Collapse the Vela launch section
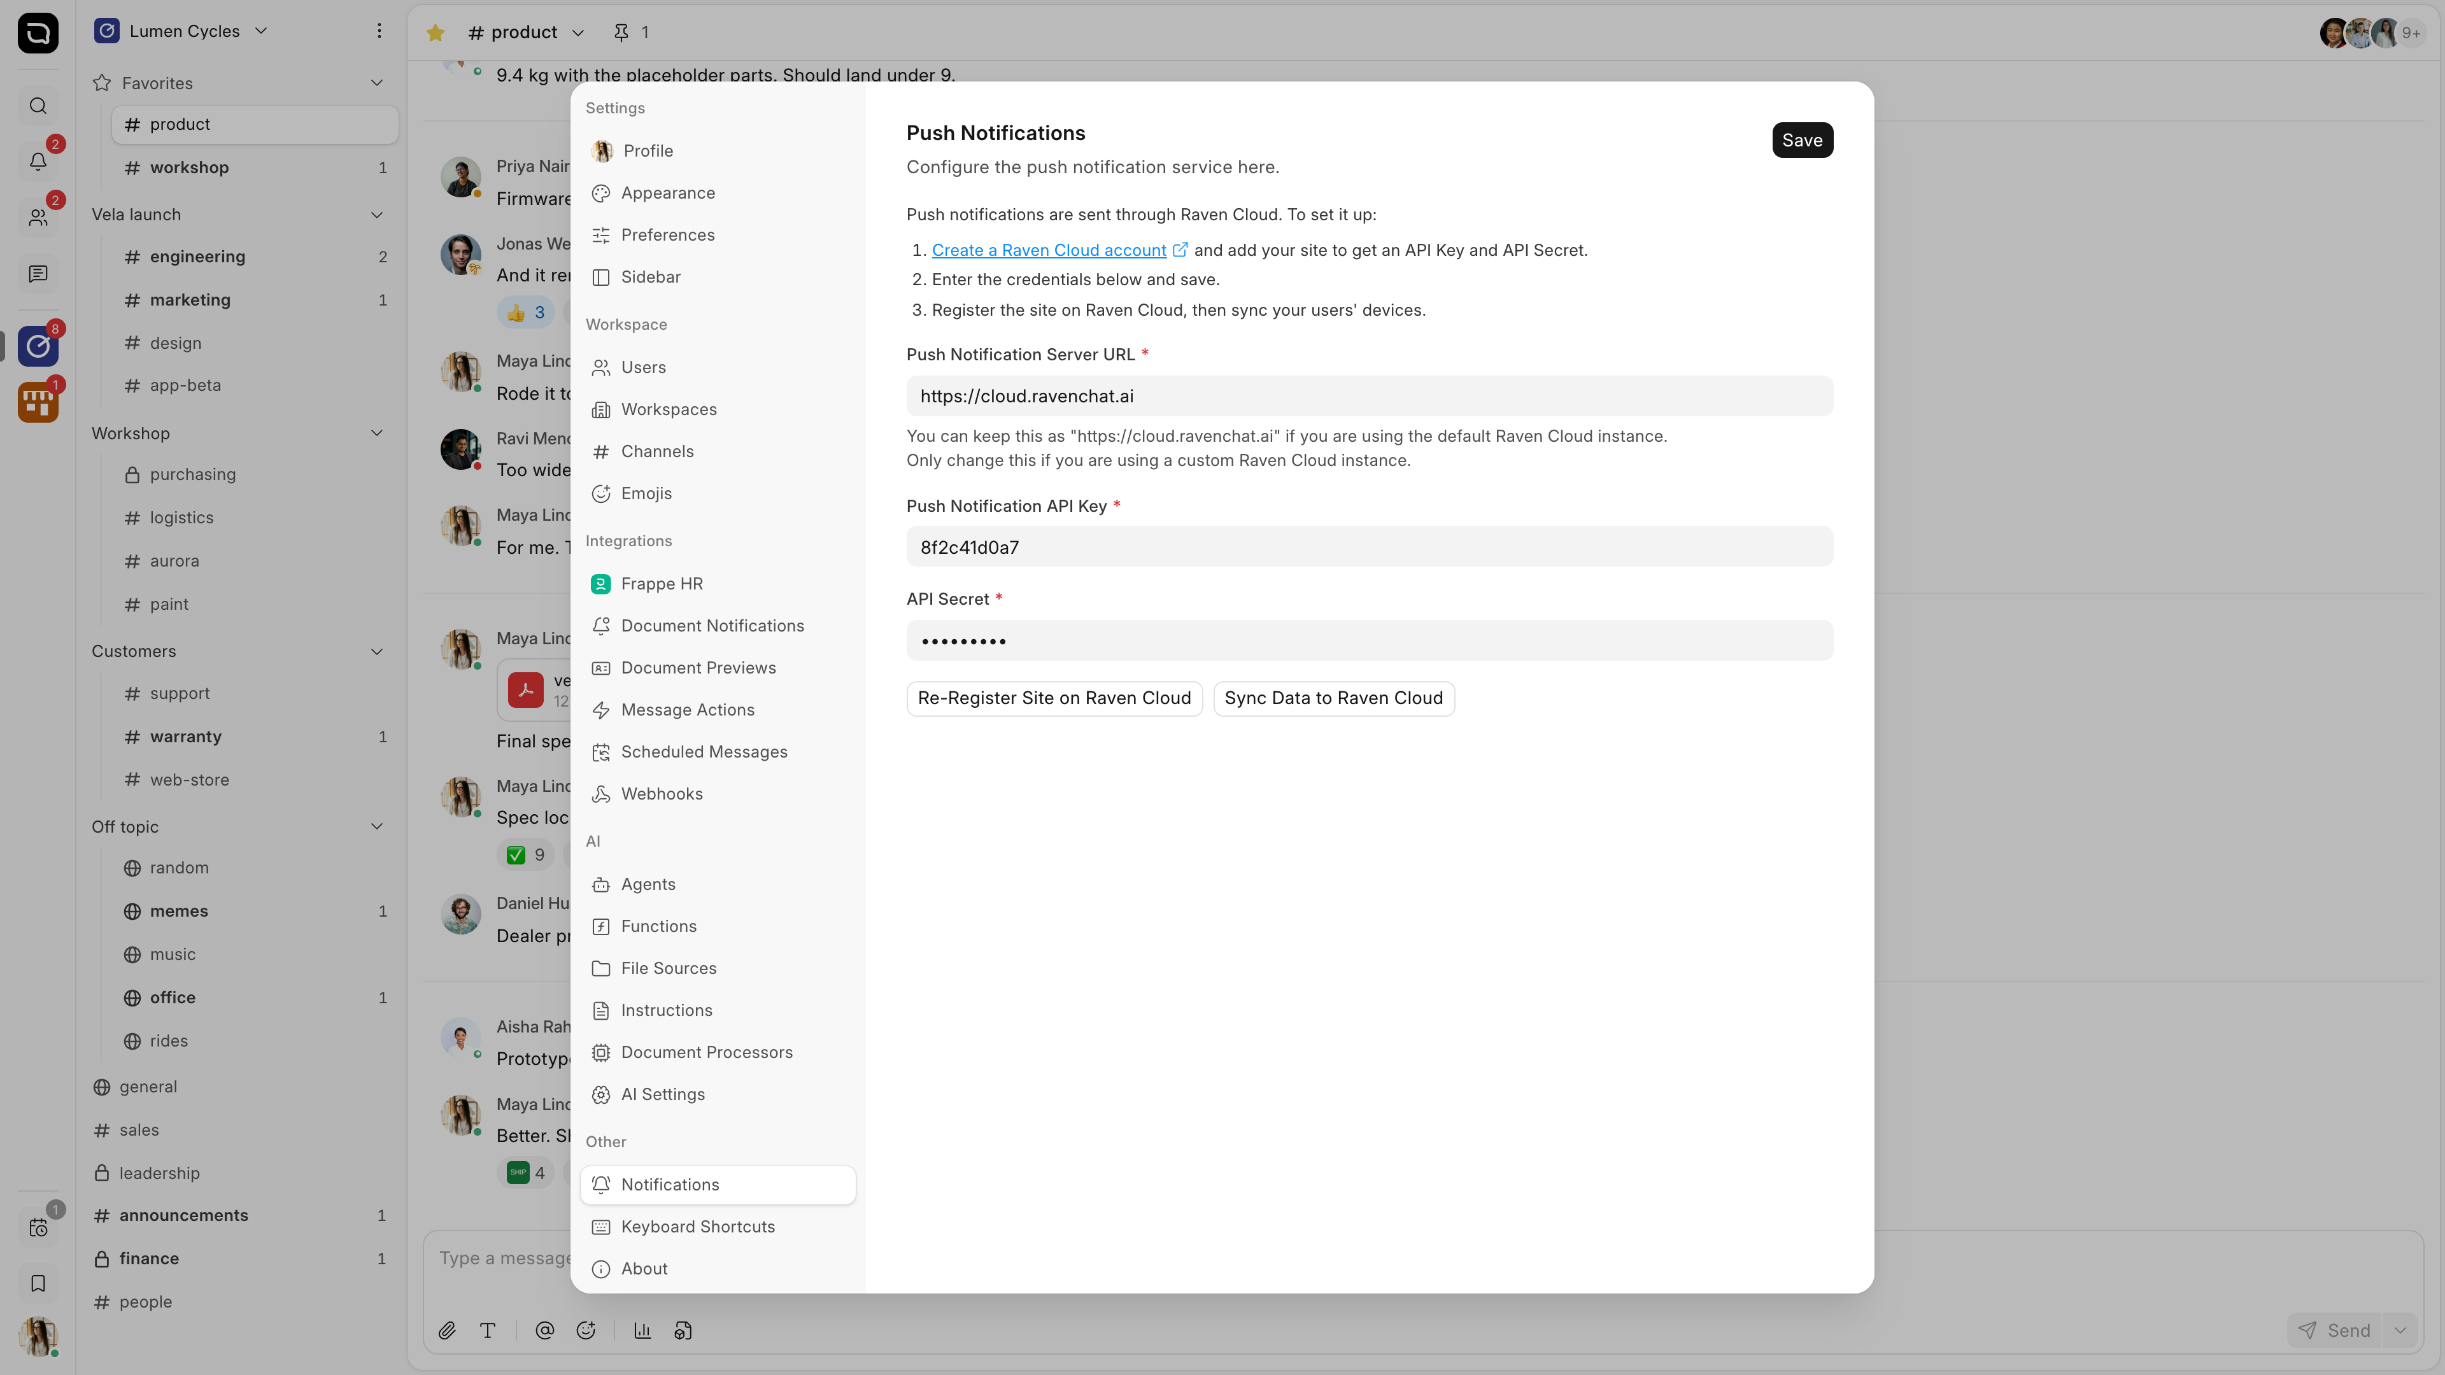This screenshot has width=2445, height=1375. coord(377,215)
